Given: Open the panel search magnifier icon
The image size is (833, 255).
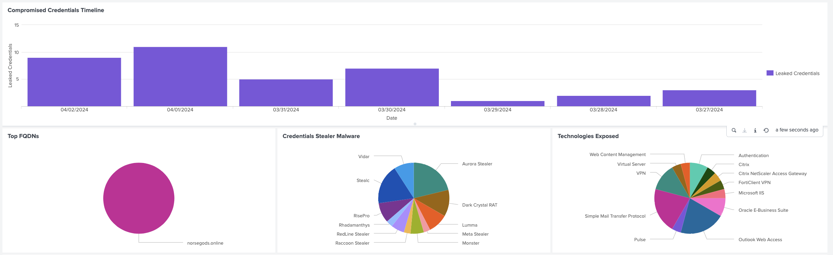Looking at the screenshot, I should pyautogui.click(x=734, y=130).
